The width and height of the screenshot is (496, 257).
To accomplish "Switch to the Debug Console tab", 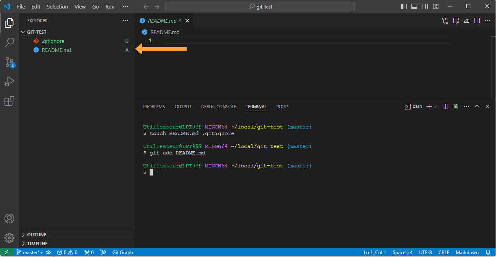I will pos(218,107).
